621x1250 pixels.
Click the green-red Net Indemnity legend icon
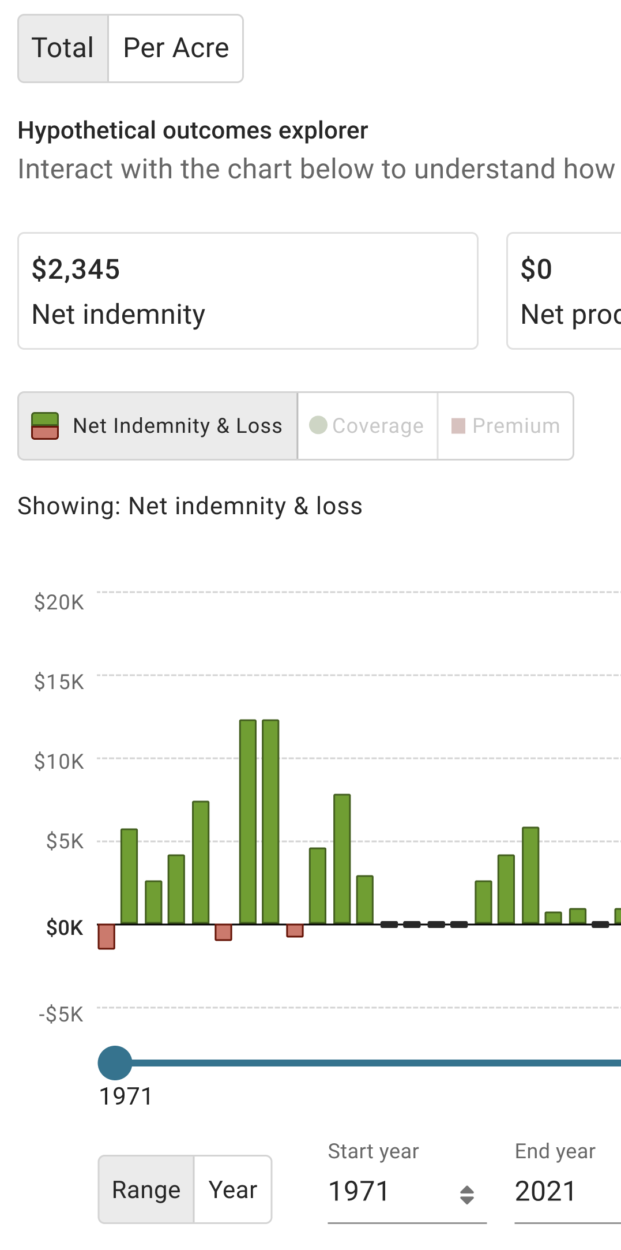click(45, 426)
